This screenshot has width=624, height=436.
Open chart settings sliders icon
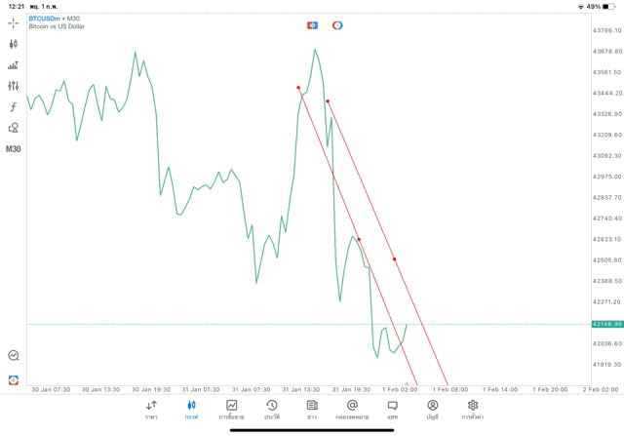coord(14,86)
